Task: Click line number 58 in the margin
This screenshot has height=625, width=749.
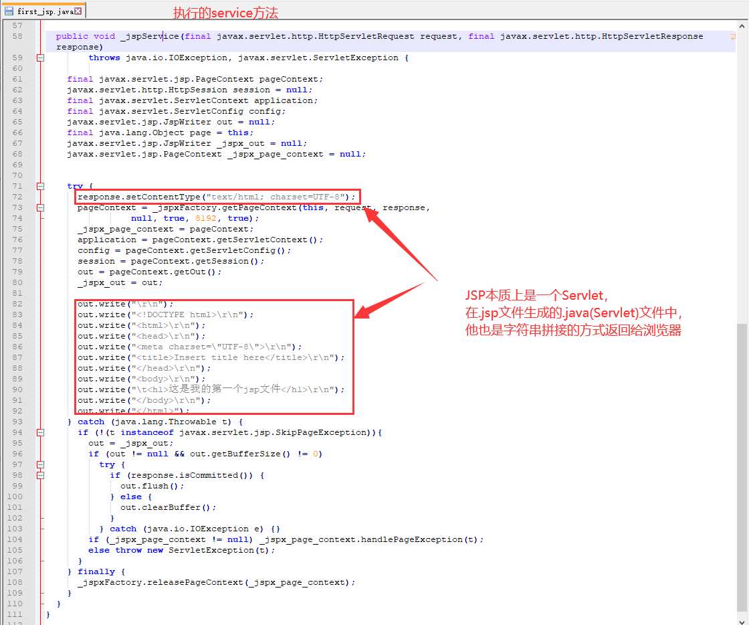Action: [17, 36]
